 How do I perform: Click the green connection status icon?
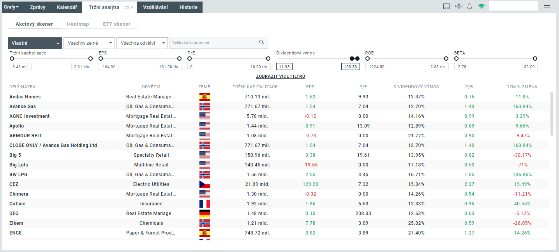click(x=481, y=6)
